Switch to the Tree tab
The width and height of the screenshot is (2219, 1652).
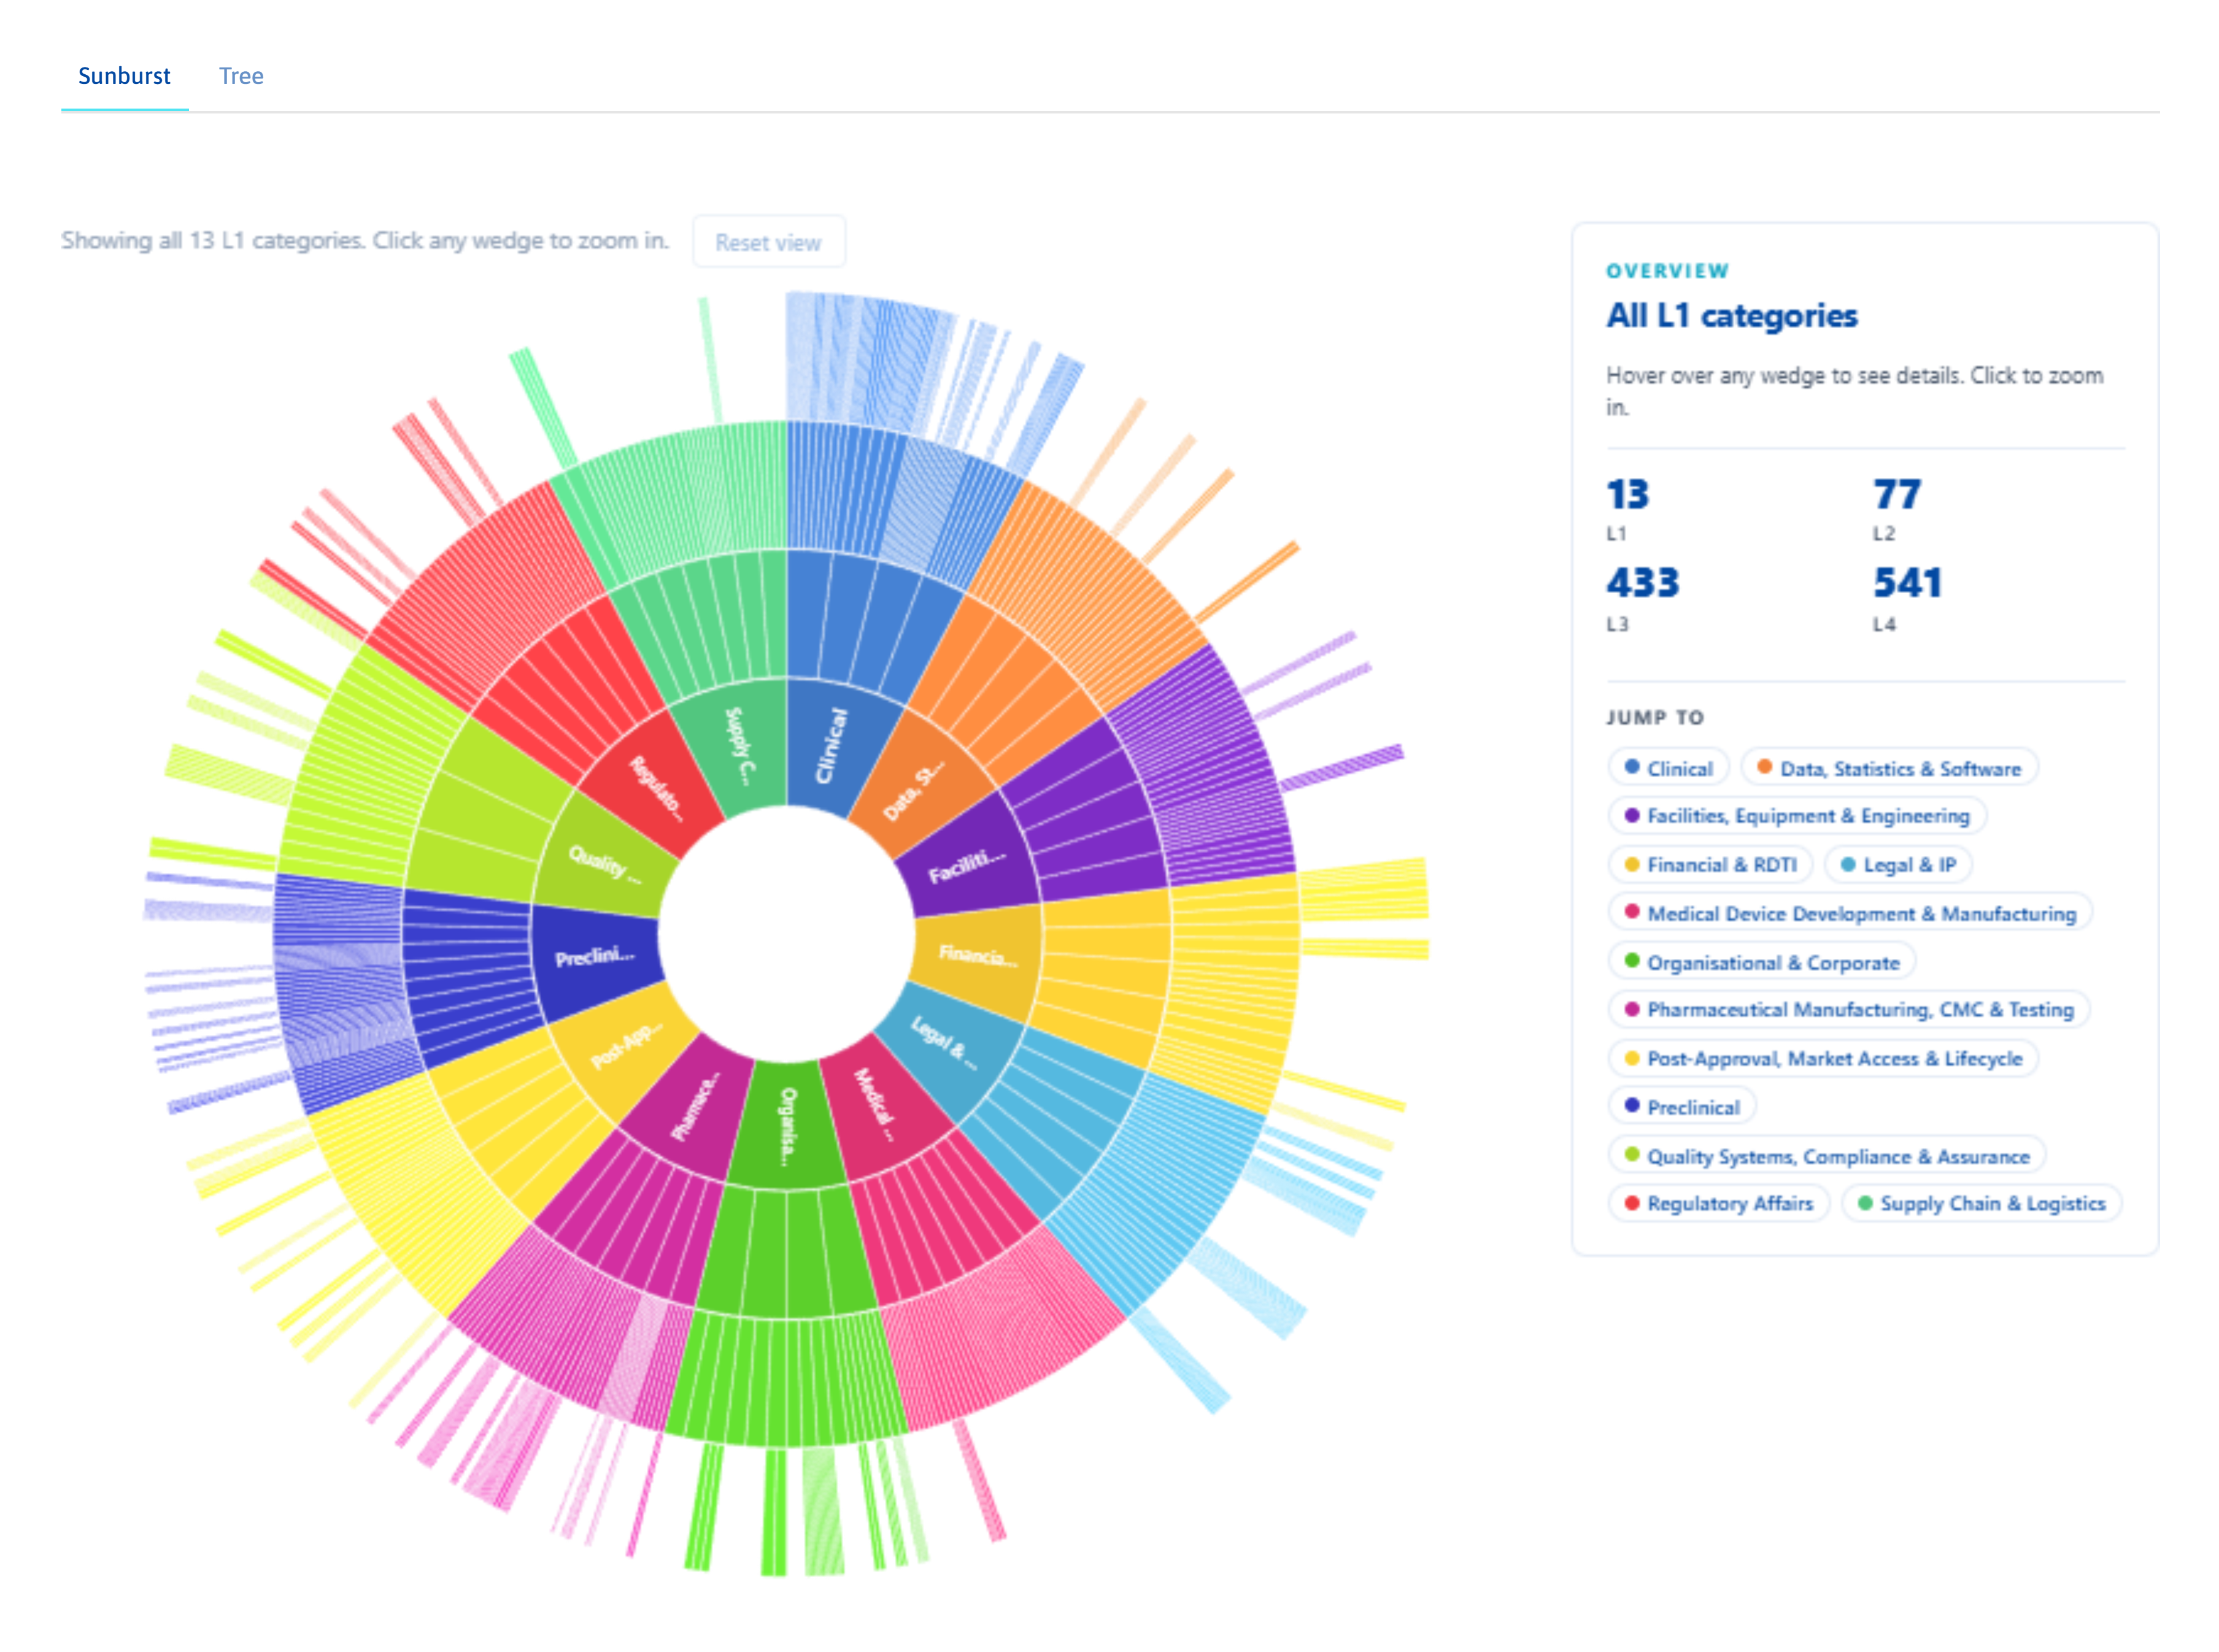coord(241,76)
